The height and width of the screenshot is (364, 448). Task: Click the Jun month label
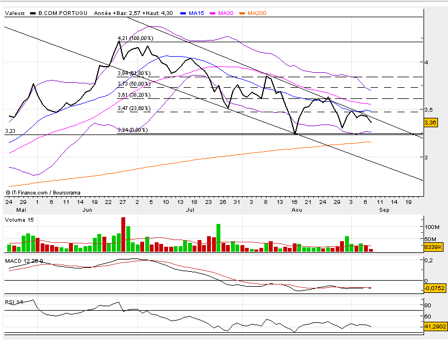pyautogui.click(x=87, y=210)
